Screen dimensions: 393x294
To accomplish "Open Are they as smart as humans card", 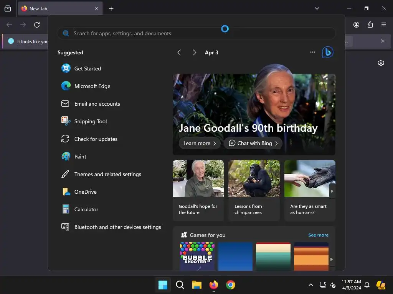I will coord(310,191).
